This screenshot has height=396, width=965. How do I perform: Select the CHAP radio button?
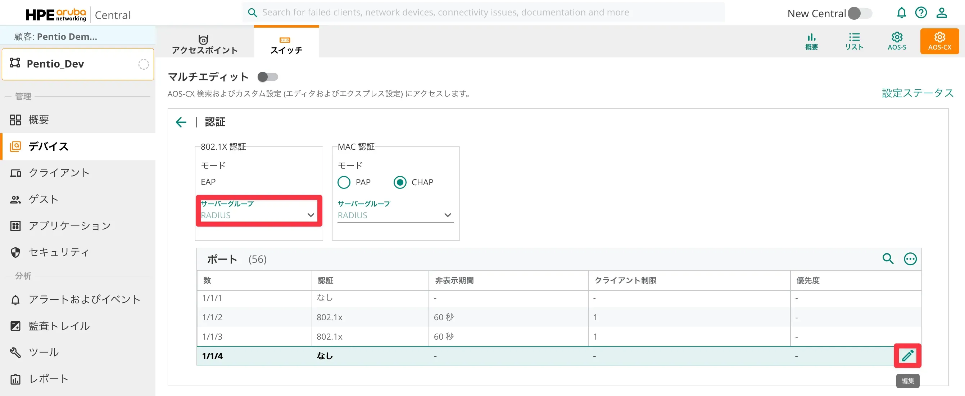point(400,182)
